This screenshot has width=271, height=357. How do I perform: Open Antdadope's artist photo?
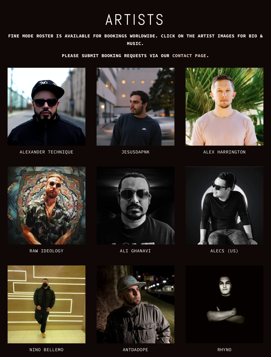(x=135, y=304)
